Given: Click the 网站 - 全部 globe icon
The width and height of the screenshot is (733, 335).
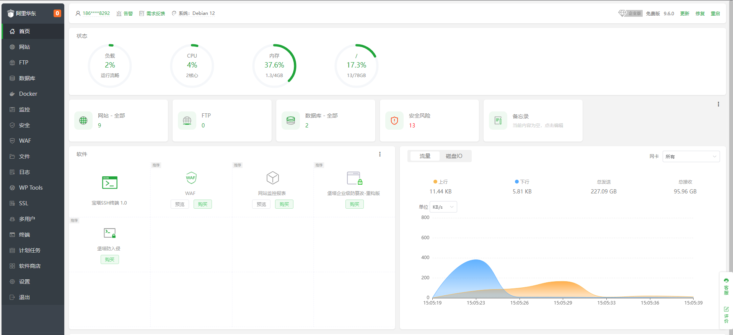Looking at the screenshot, I should point(83,121).
